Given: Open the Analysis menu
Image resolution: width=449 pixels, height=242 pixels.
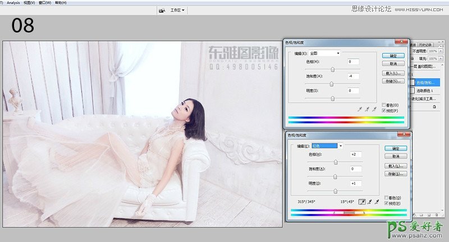Looking at the screenshot, I should click(x=13, y=3).
